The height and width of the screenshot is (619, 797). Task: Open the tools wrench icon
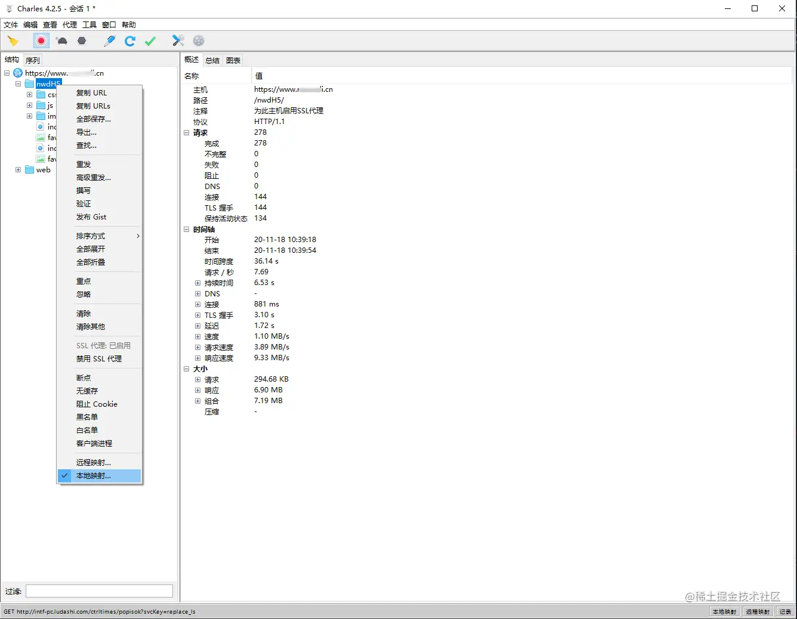178,41
